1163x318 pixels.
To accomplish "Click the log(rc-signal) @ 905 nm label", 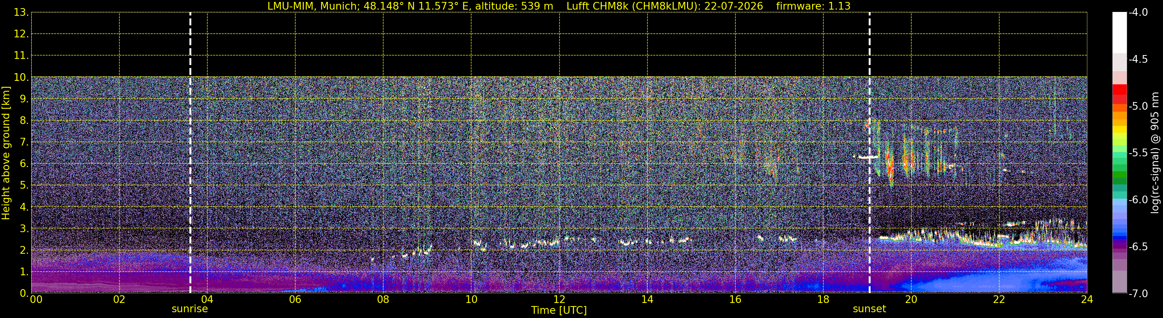I will [x=1155, y=153].
